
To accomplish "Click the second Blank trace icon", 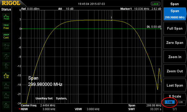I will click(6, 96).
